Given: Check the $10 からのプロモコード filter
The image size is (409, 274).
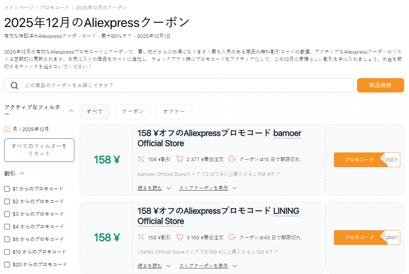Looking at the screenshot, I should tap(6, 252).
